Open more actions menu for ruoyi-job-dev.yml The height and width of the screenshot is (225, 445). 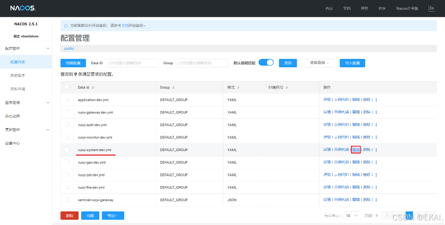point(376,175)
